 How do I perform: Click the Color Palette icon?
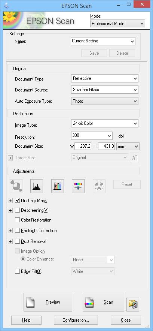click(x=99, y=186)
